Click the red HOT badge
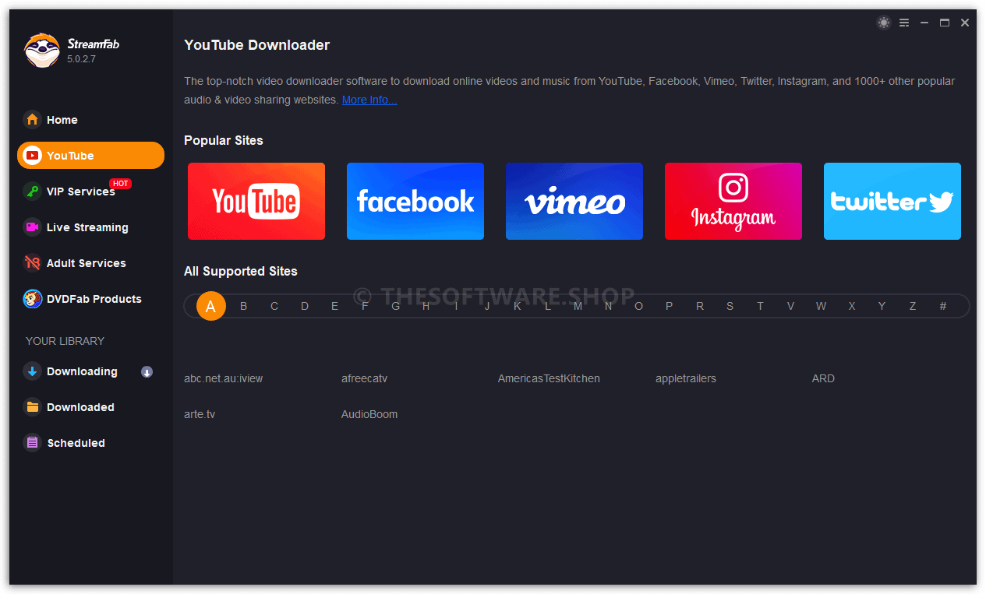Image resolution: width=986 pixels, height=594 pixels. [120, 184]
